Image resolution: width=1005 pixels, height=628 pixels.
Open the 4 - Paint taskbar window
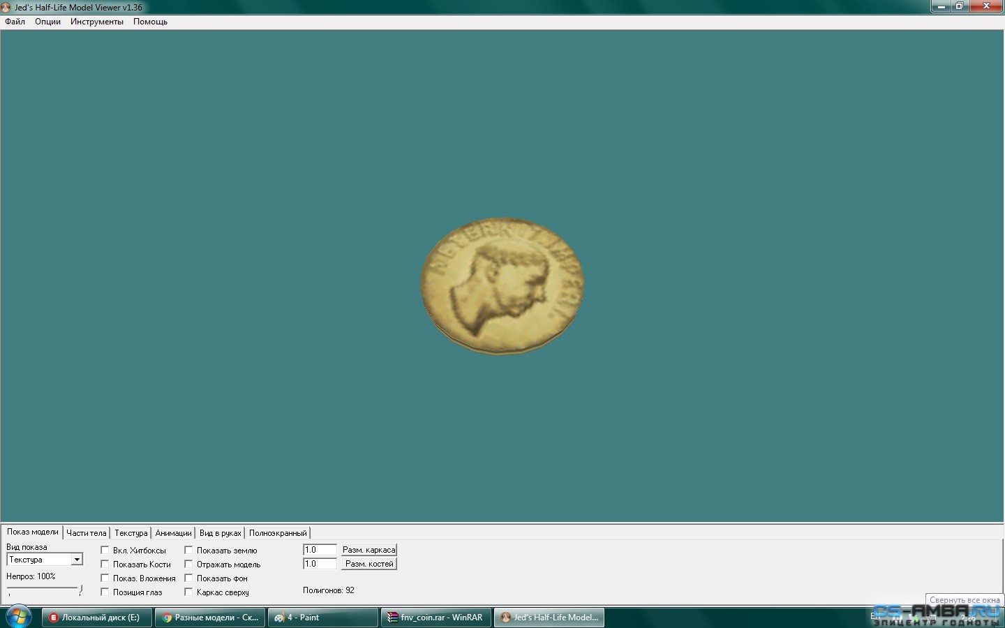(322, 618)
